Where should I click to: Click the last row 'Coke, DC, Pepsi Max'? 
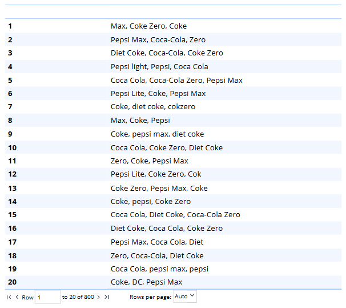[x=146, y=282]
